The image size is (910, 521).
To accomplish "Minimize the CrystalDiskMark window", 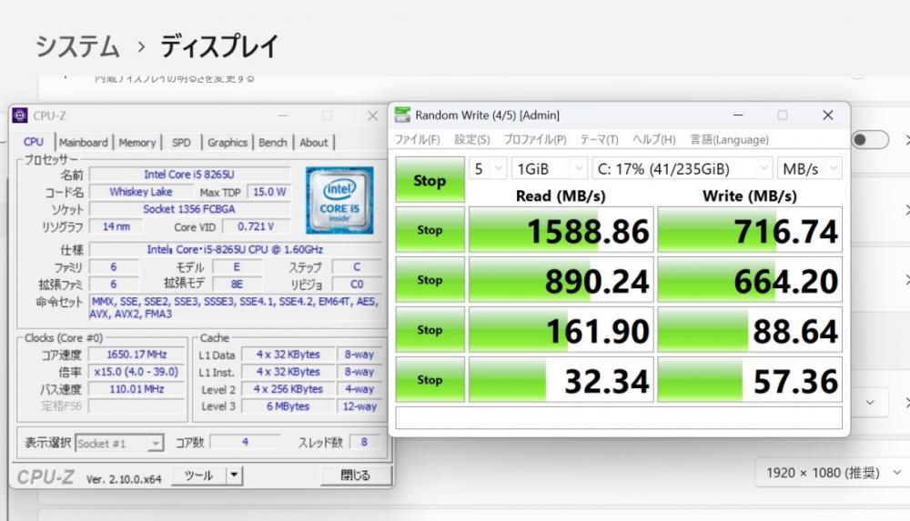I will [738, 115].
